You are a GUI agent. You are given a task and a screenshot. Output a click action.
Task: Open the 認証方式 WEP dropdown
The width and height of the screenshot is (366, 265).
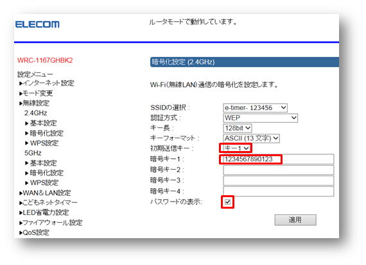pyautogui.click(x=260, y=118)
